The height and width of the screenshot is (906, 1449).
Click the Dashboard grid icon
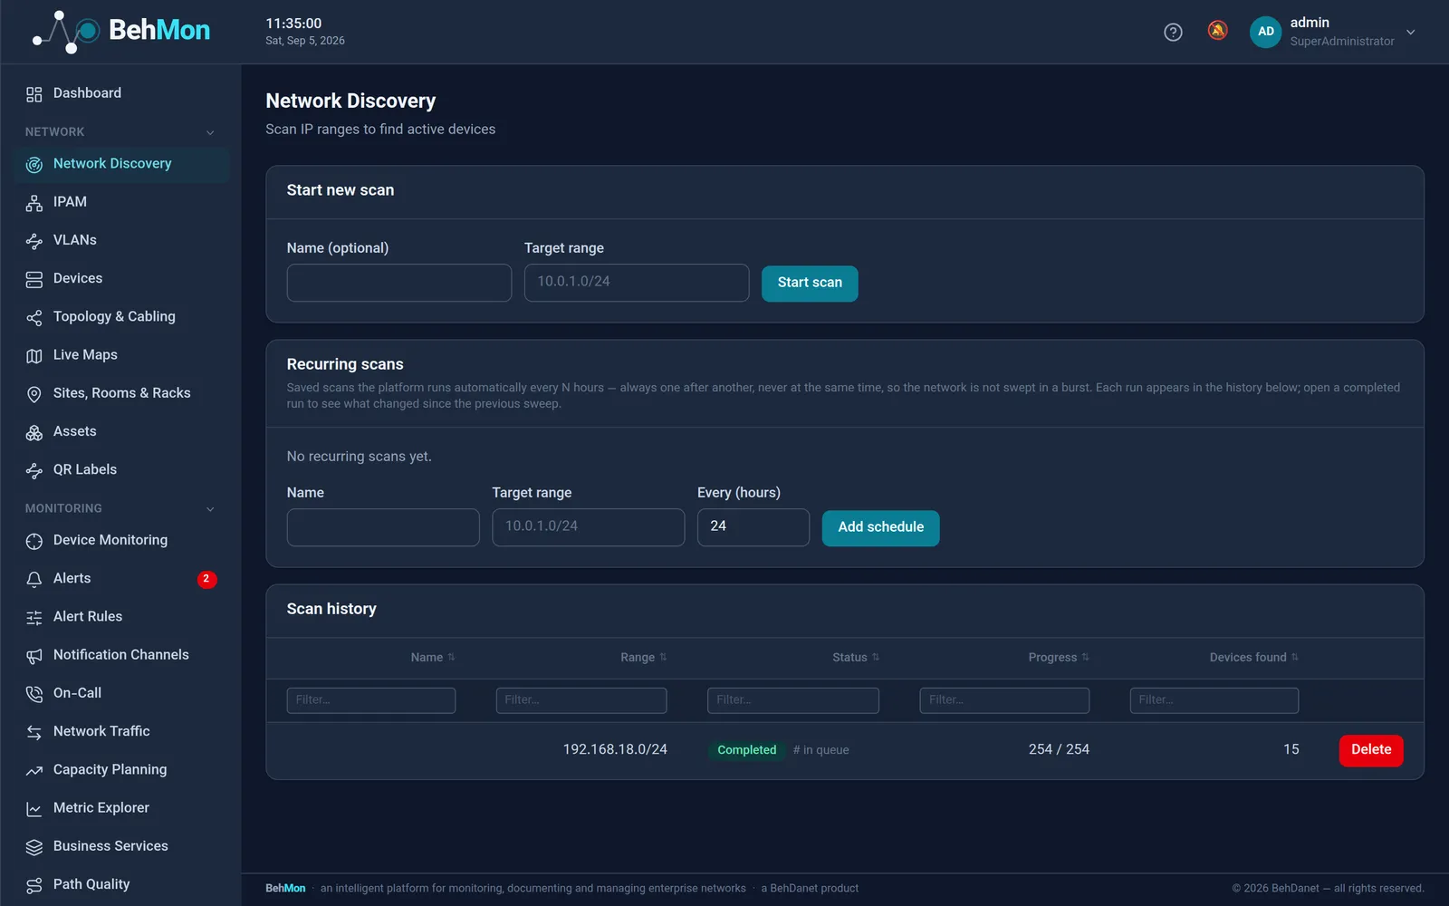tap(34, 94)
